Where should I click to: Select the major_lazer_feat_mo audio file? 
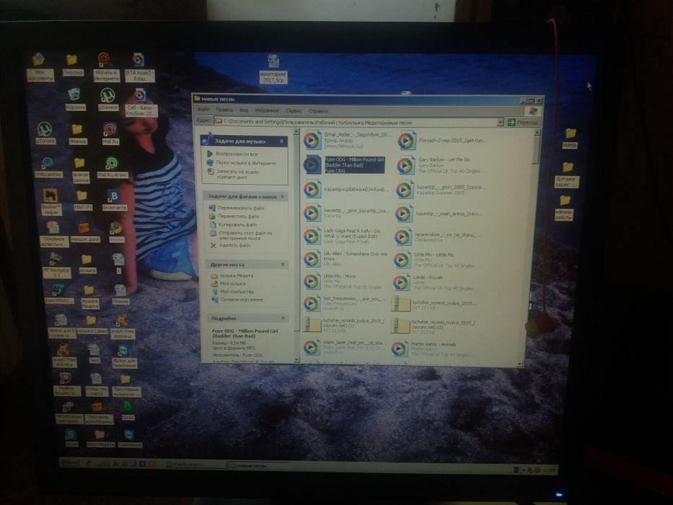[x=344, y=348]
